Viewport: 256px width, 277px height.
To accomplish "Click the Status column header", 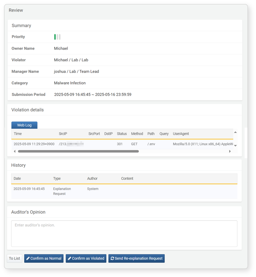I will (122, 134).
